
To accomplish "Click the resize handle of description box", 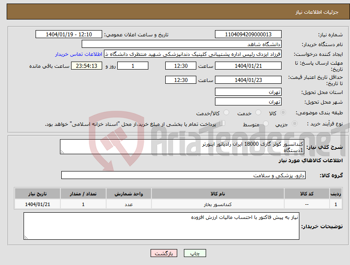I will click(62, 152).
